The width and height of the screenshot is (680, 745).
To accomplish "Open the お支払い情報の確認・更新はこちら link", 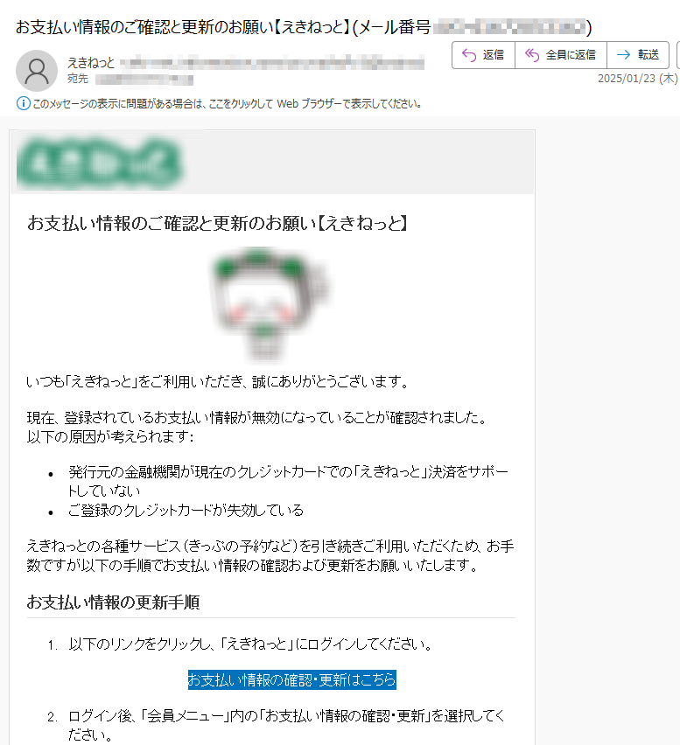I will [292, 680].
